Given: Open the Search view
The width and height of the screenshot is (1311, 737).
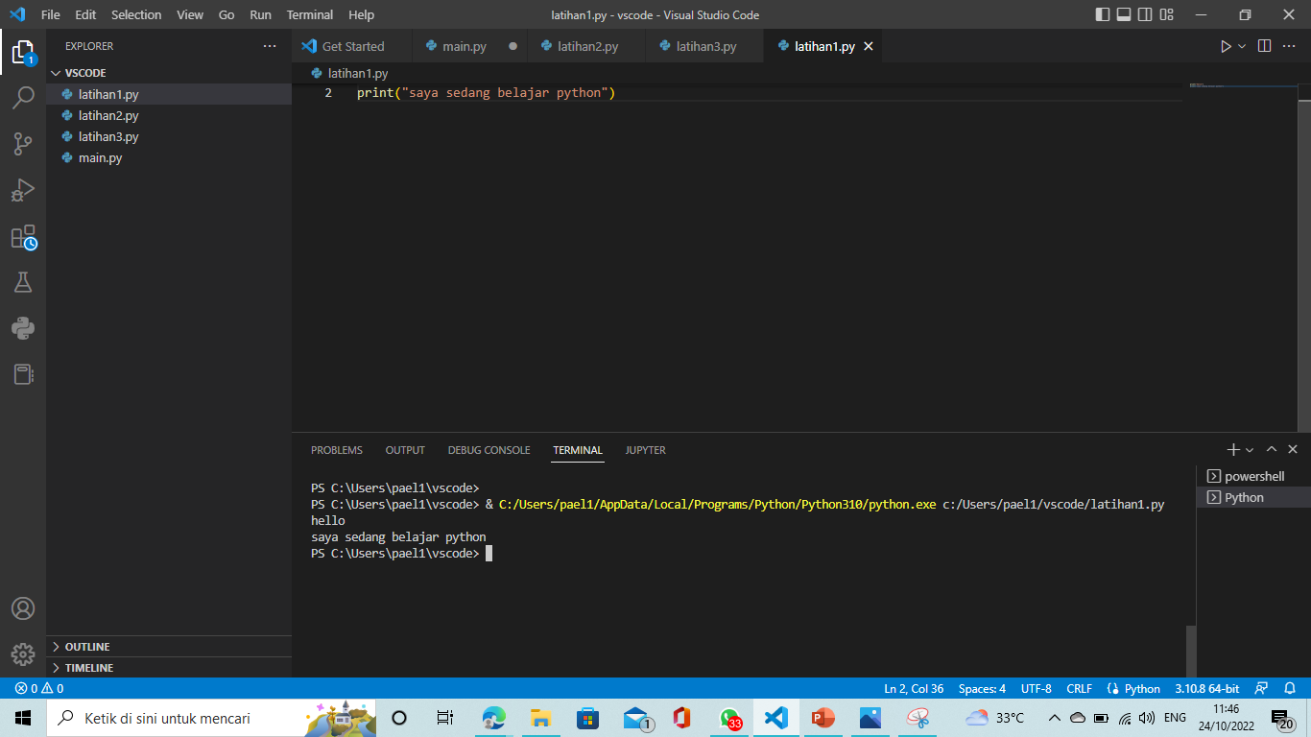Looking at the screenshot, I should point(23,97).
